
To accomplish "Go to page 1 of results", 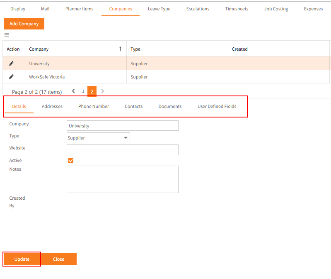I will [x=83, y=91].
